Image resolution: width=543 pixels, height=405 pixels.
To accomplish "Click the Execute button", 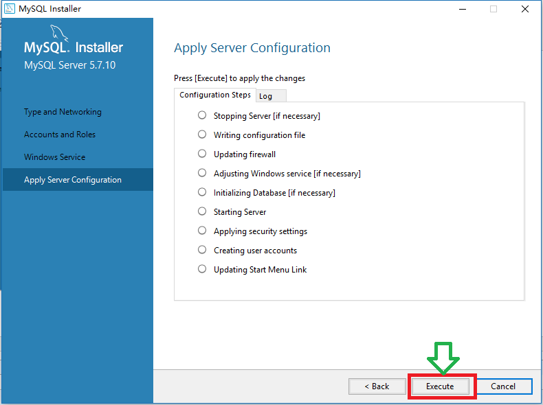I will (x=440, y=386).
